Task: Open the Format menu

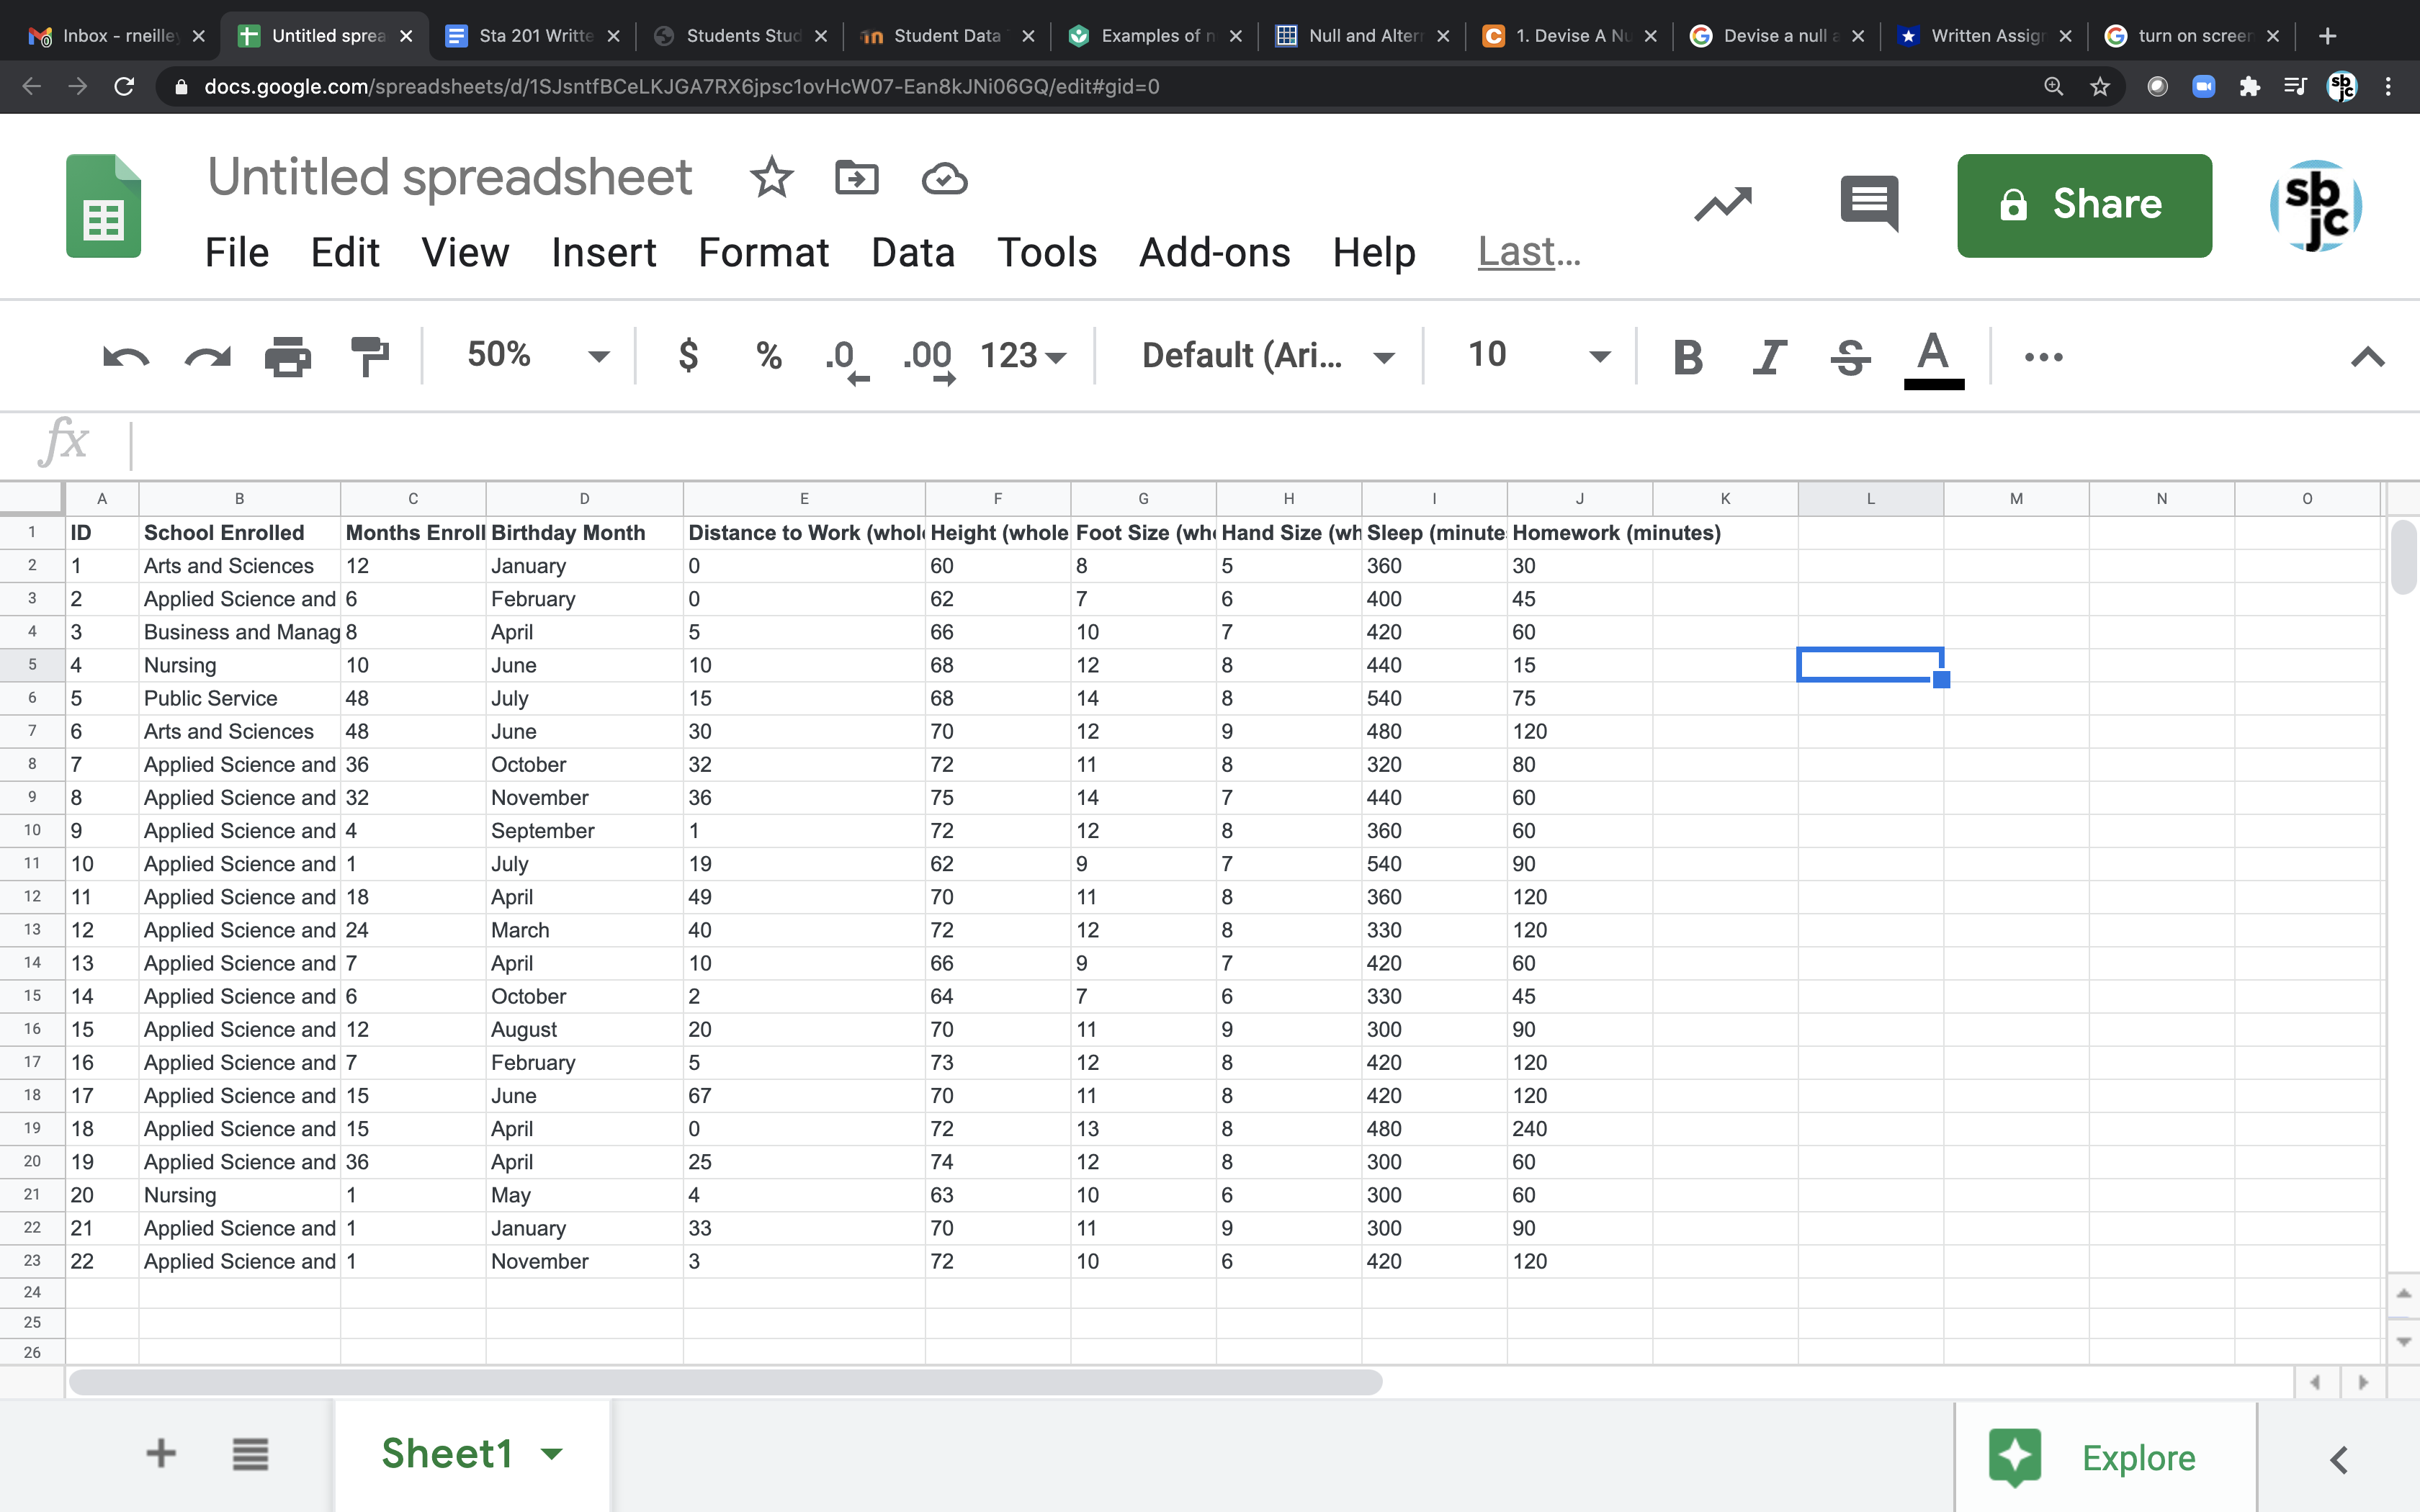Action: 763,253
